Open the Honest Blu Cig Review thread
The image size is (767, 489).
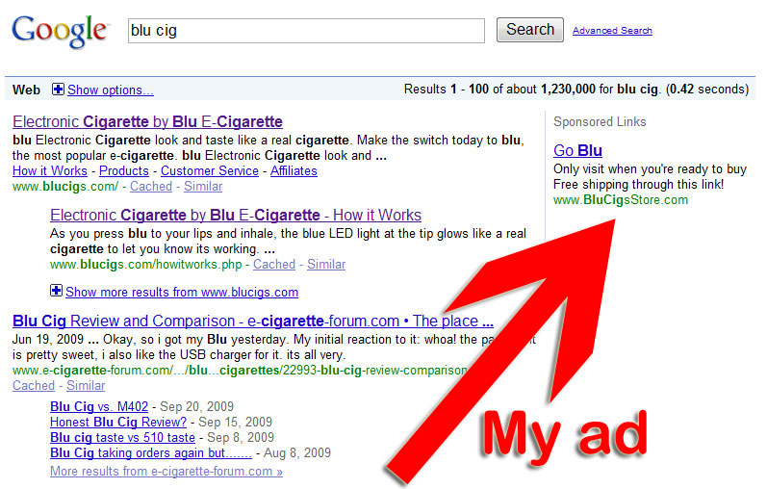tap(118, 422)
